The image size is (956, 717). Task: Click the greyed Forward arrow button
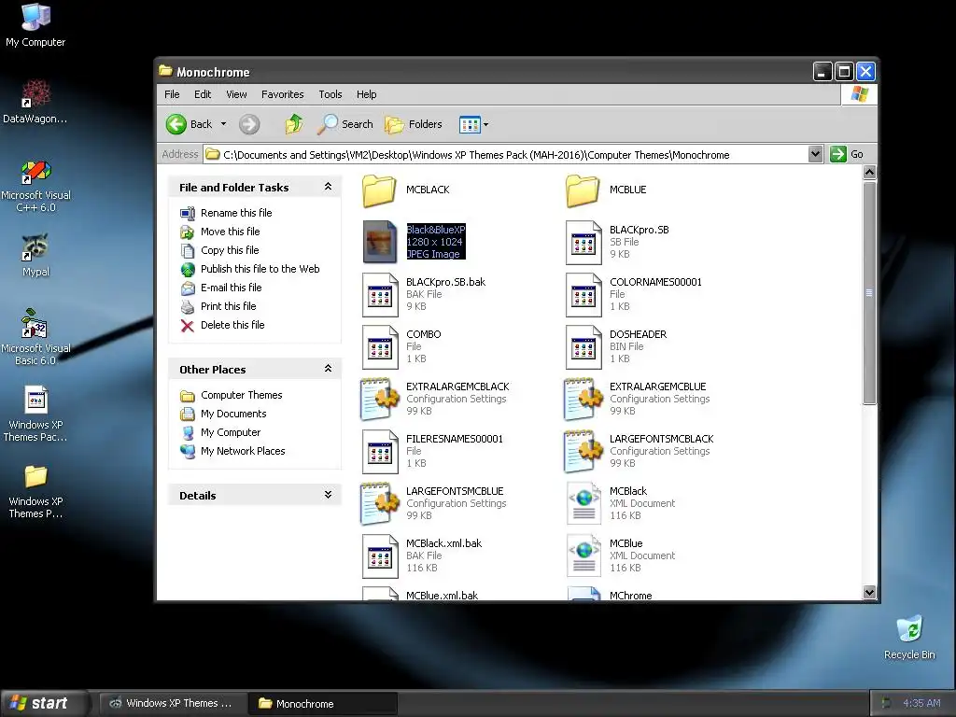(x=248, y=124)
